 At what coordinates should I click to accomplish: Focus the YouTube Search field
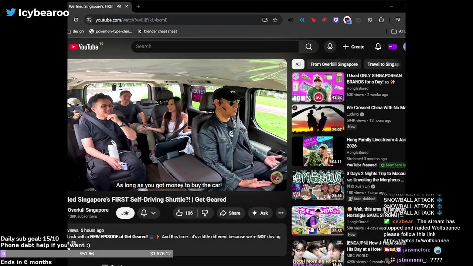tap(215, 47)
